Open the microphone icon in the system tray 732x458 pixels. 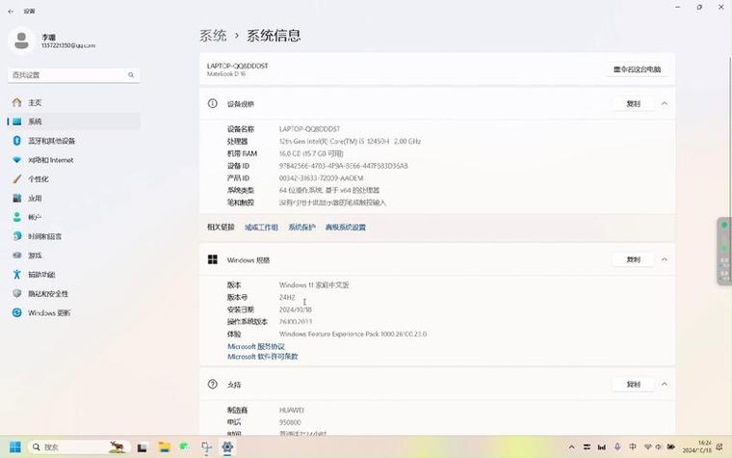click(x=617, y=447)
